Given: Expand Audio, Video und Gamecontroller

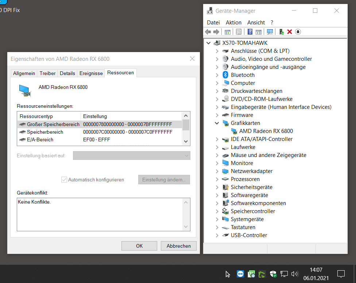Looking at the screenshot, I should coord(217,59).
